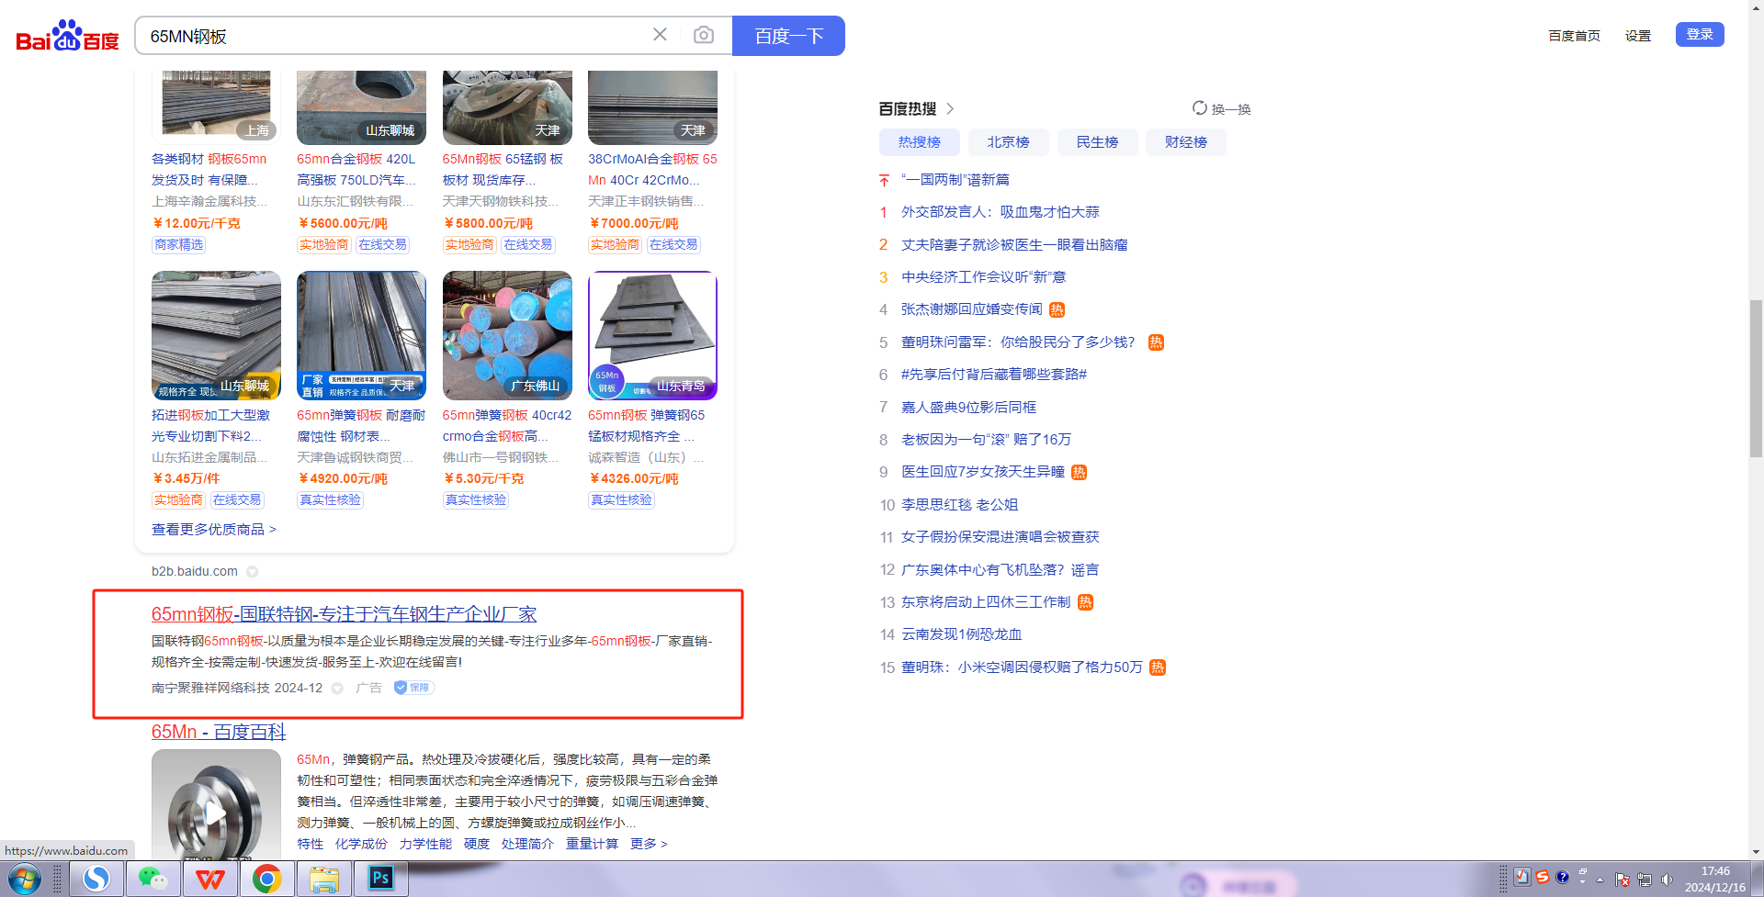Click the small icon next to b2b.baidu.com
The width and height of the screenshot is (1764, 897).
(252, 571)
